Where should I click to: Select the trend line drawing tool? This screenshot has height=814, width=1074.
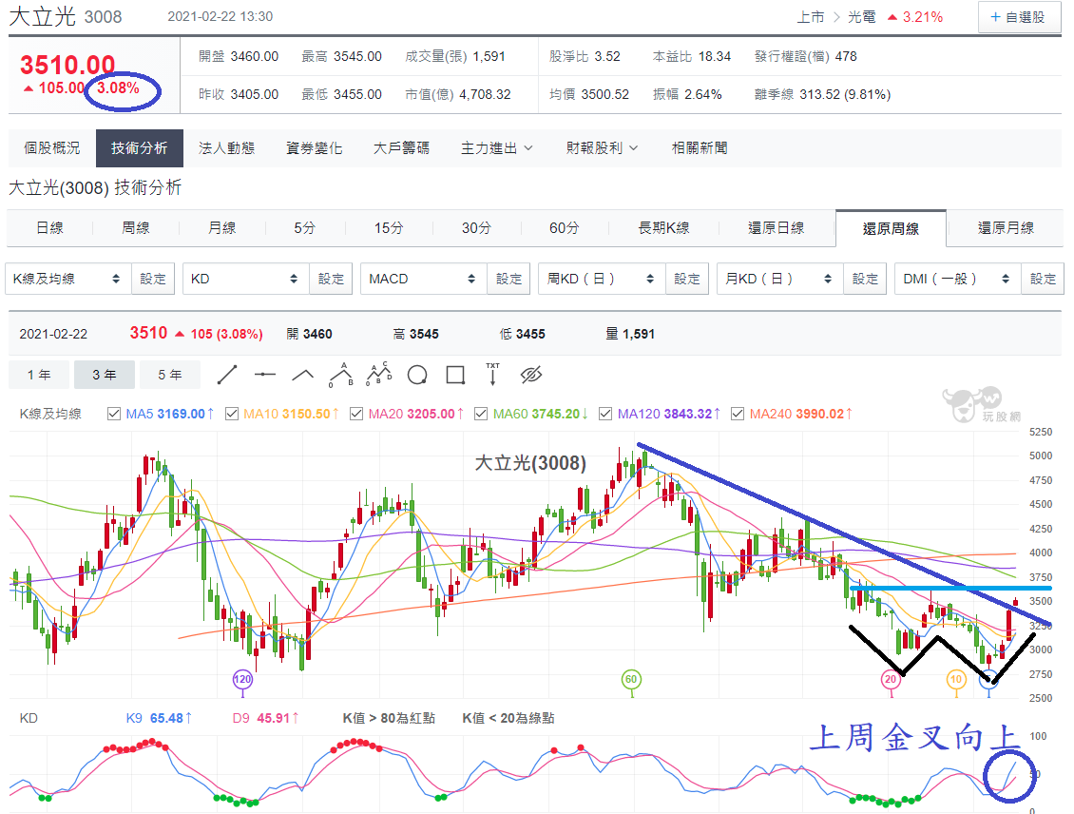point(227,375)
